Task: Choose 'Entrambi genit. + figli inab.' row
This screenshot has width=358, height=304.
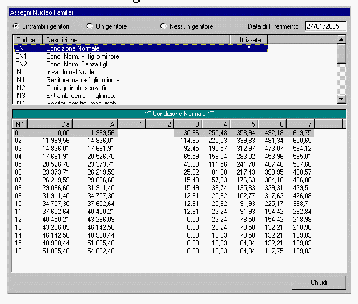Action: [81, 96]
